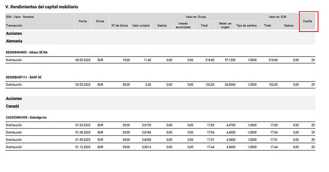Image resolution: width=329 pixels, height=172 pixels.
Task: Select the Tipo de cambio column header
Action: click(x=247, y=26)
